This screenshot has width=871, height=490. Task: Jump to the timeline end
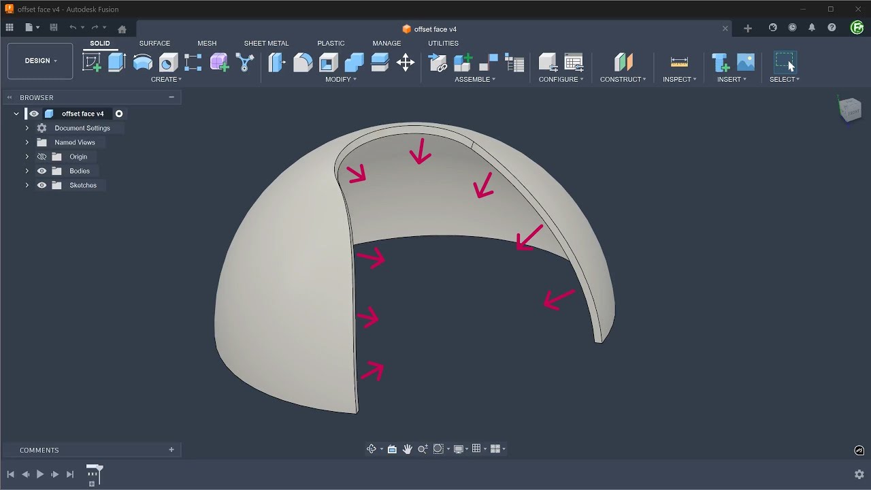coord(70,474)
